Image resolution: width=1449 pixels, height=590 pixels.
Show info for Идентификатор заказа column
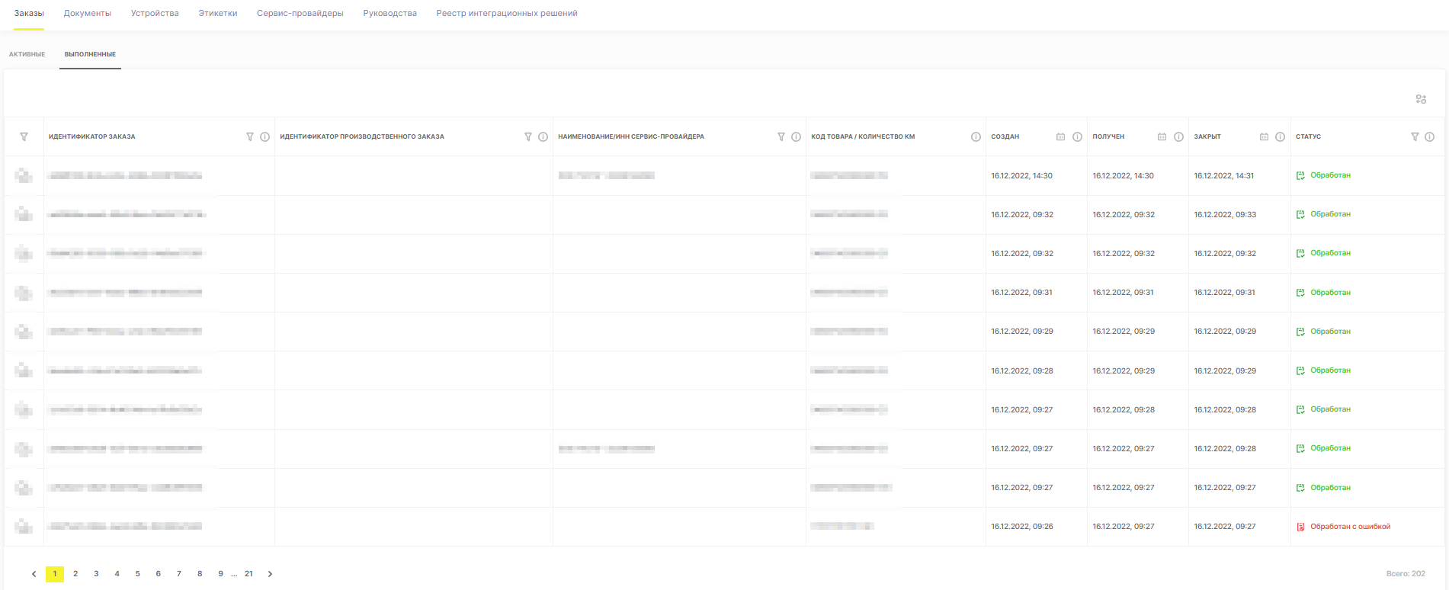(x=264, y=137)
